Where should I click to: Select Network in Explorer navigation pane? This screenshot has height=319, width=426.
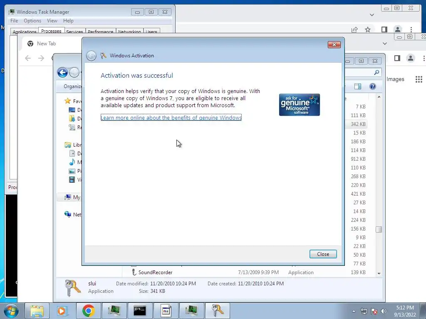tap(72, 215)
